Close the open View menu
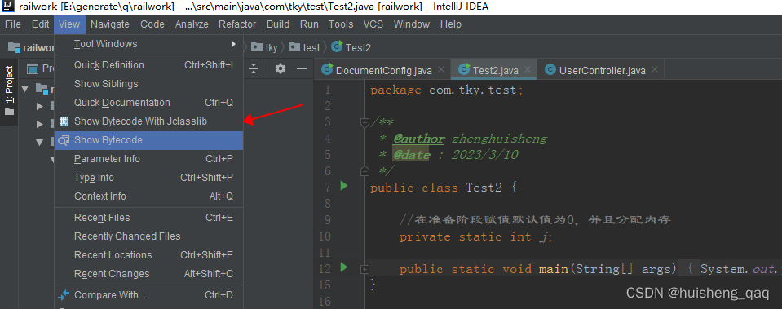The height and width of the screenshot is (309, 782). (69, 24)
